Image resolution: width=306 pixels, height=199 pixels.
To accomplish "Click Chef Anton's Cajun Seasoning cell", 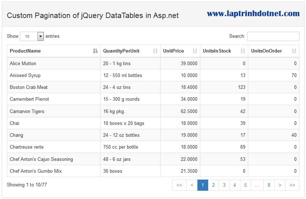I will pyautogui.click(x=54, y=159).
